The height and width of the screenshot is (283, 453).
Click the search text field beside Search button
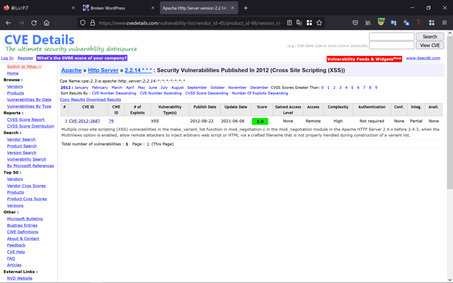point(391,37)
